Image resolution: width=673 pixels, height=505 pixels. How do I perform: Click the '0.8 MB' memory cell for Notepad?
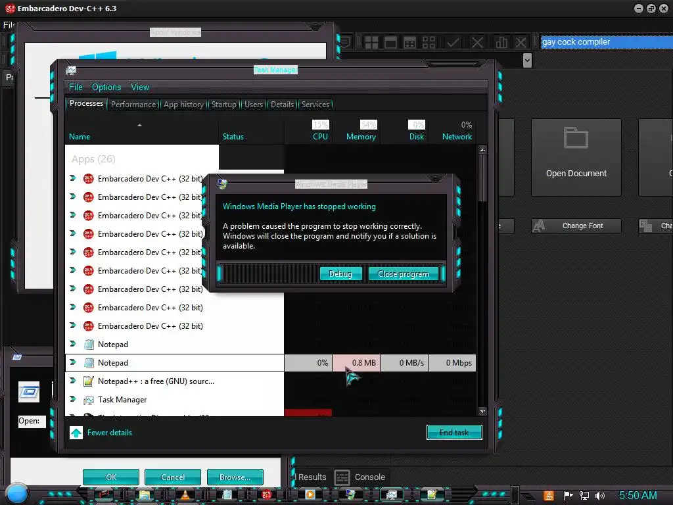(356, 363)
